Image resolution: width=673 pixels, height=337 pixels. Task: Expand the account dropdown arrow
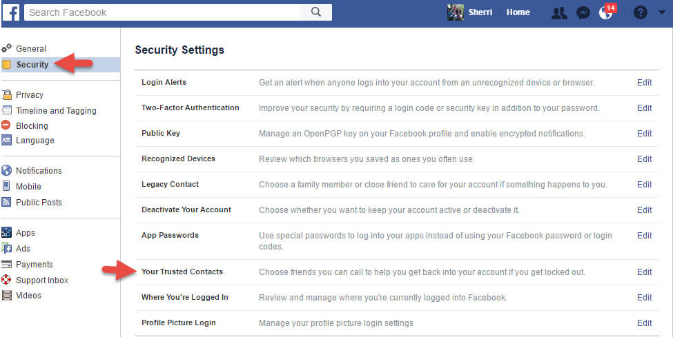pyautogui.click(x=661, y=12)
